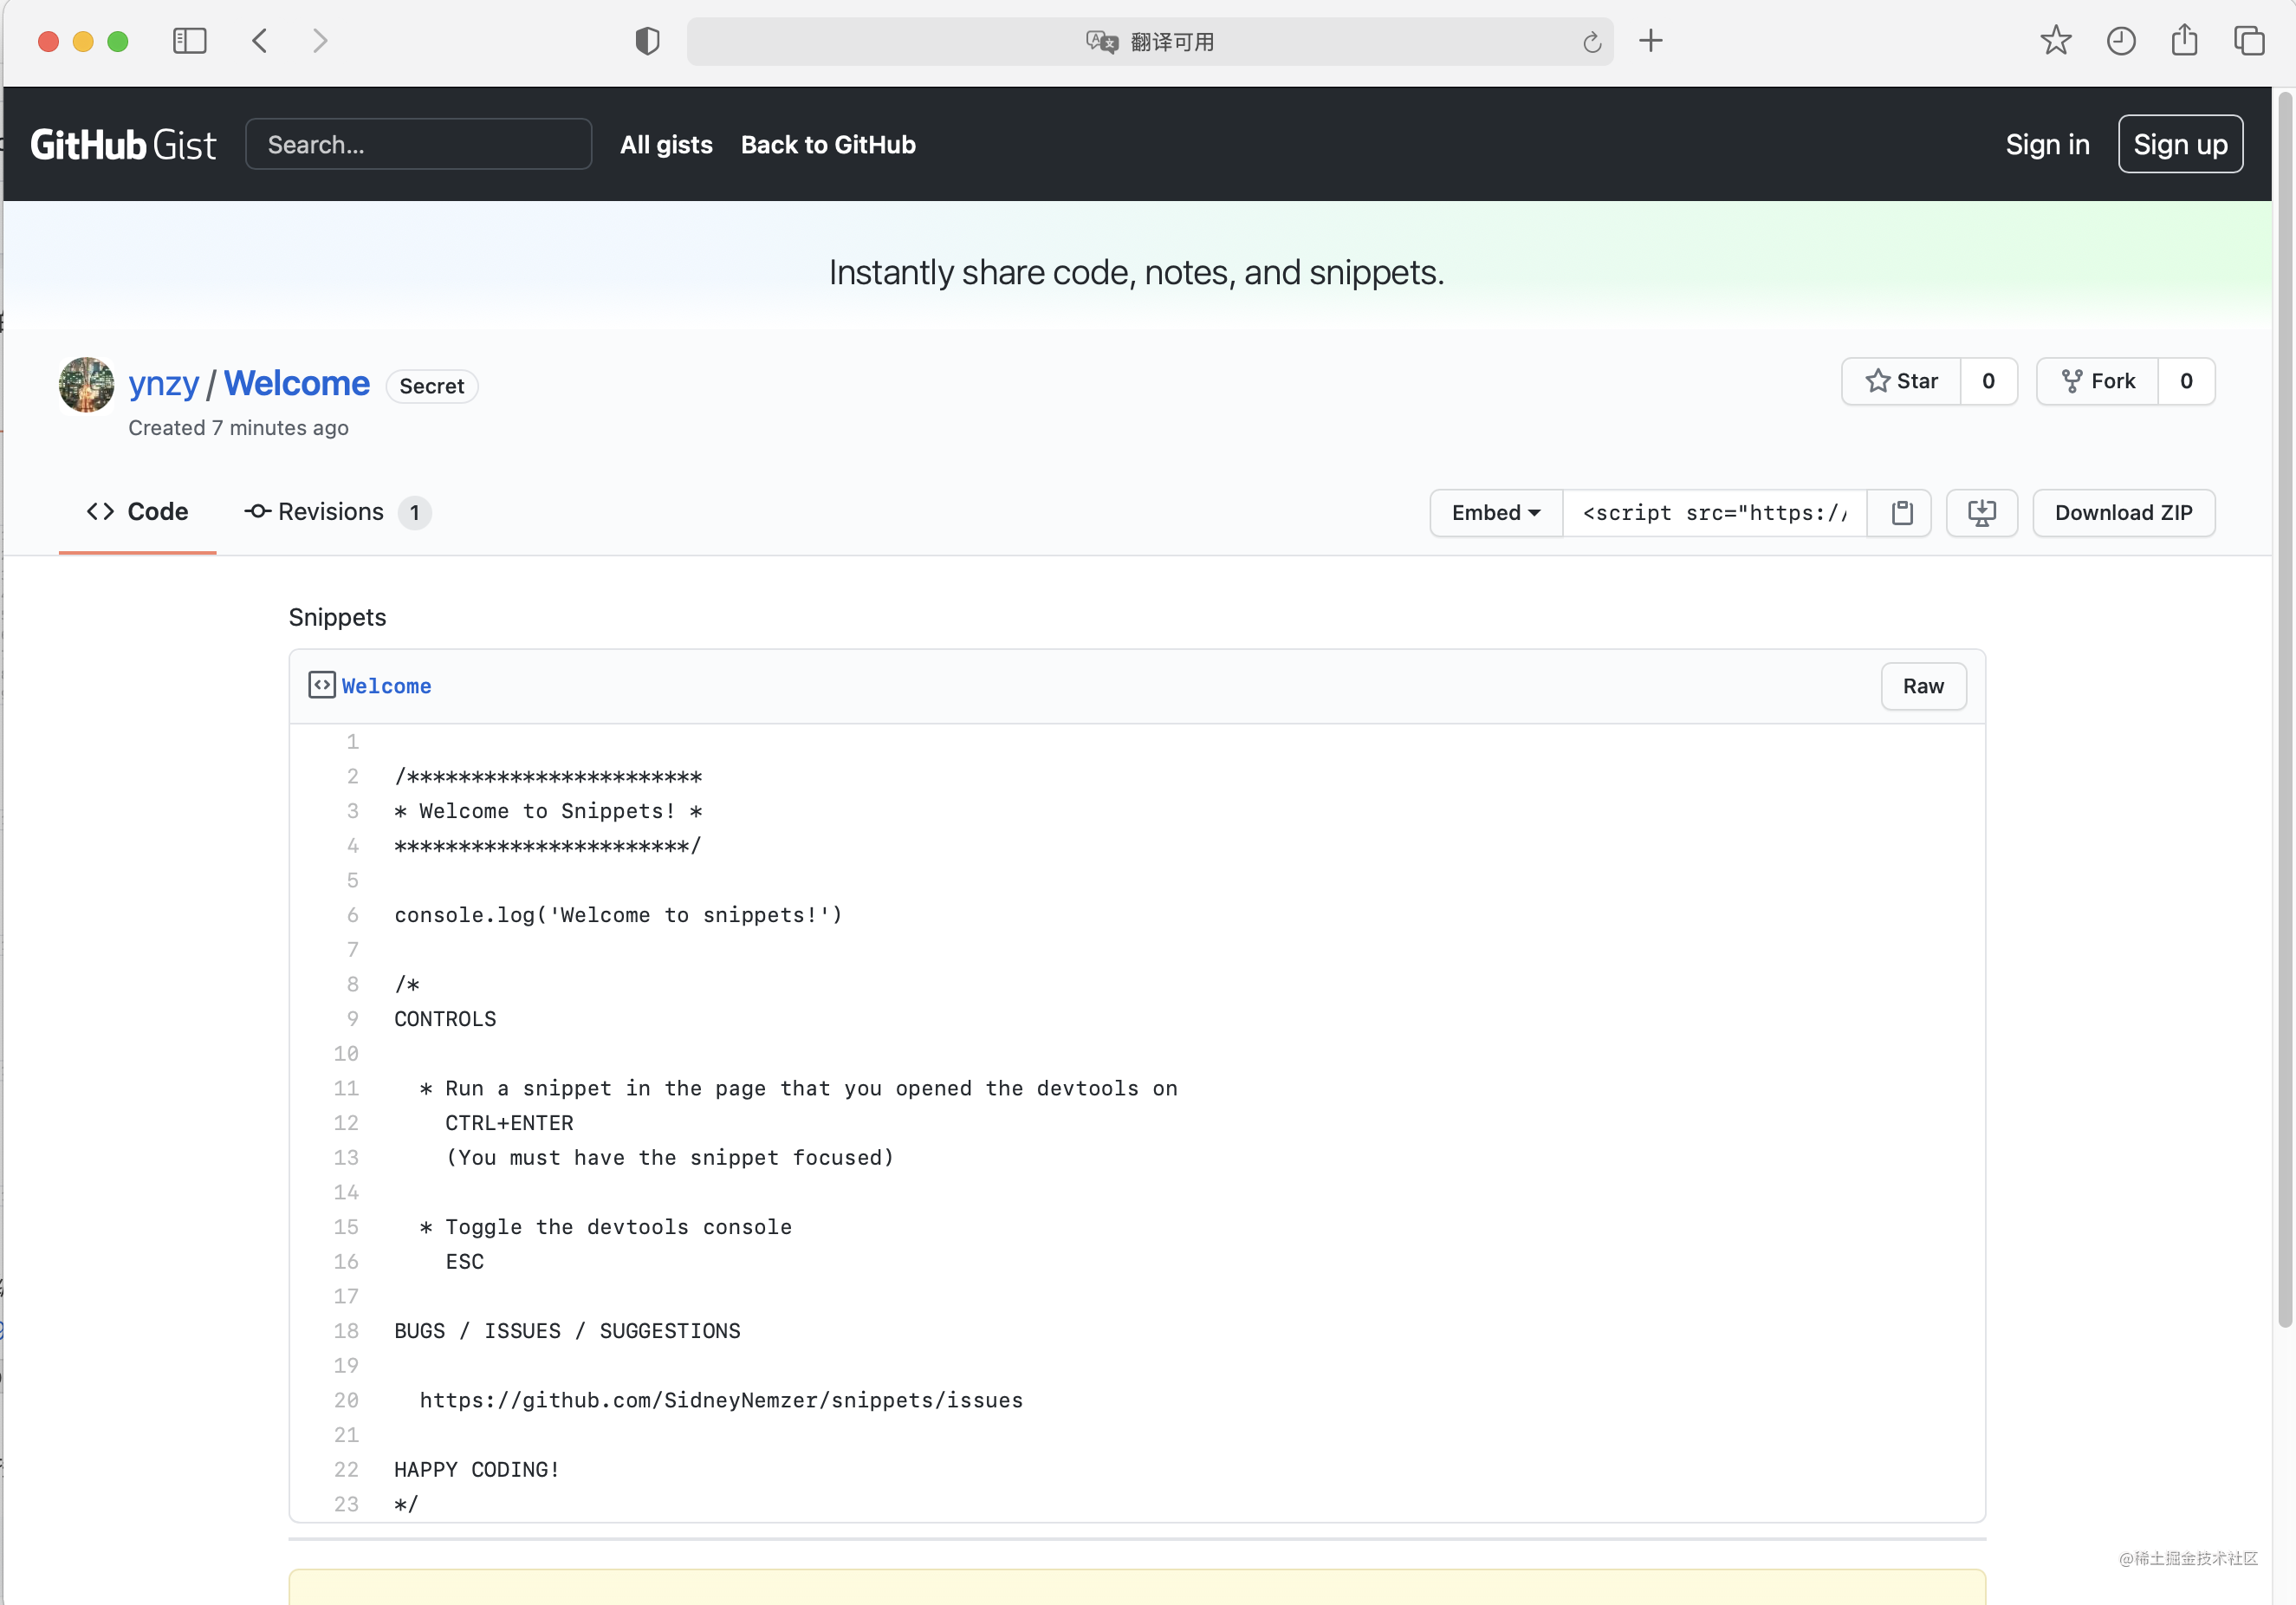The width and height of the screenshot is (2296, 1605).
Task: Click the Sign up button
Action: point(2180,144)
